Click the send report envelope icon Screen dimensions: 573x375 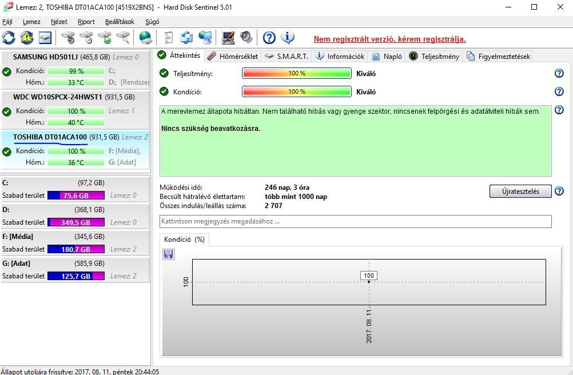click(x=187, y=38)
